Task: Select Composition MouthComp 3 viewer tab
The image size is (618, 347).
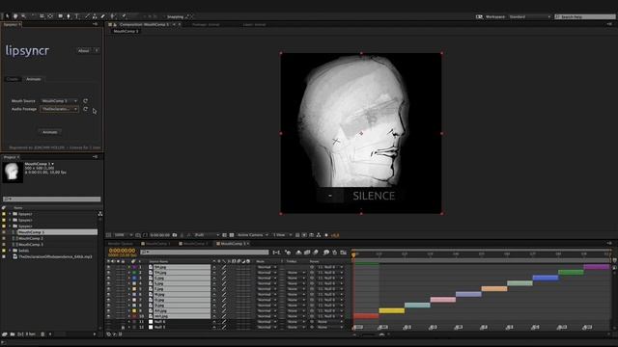Action: 144,24
